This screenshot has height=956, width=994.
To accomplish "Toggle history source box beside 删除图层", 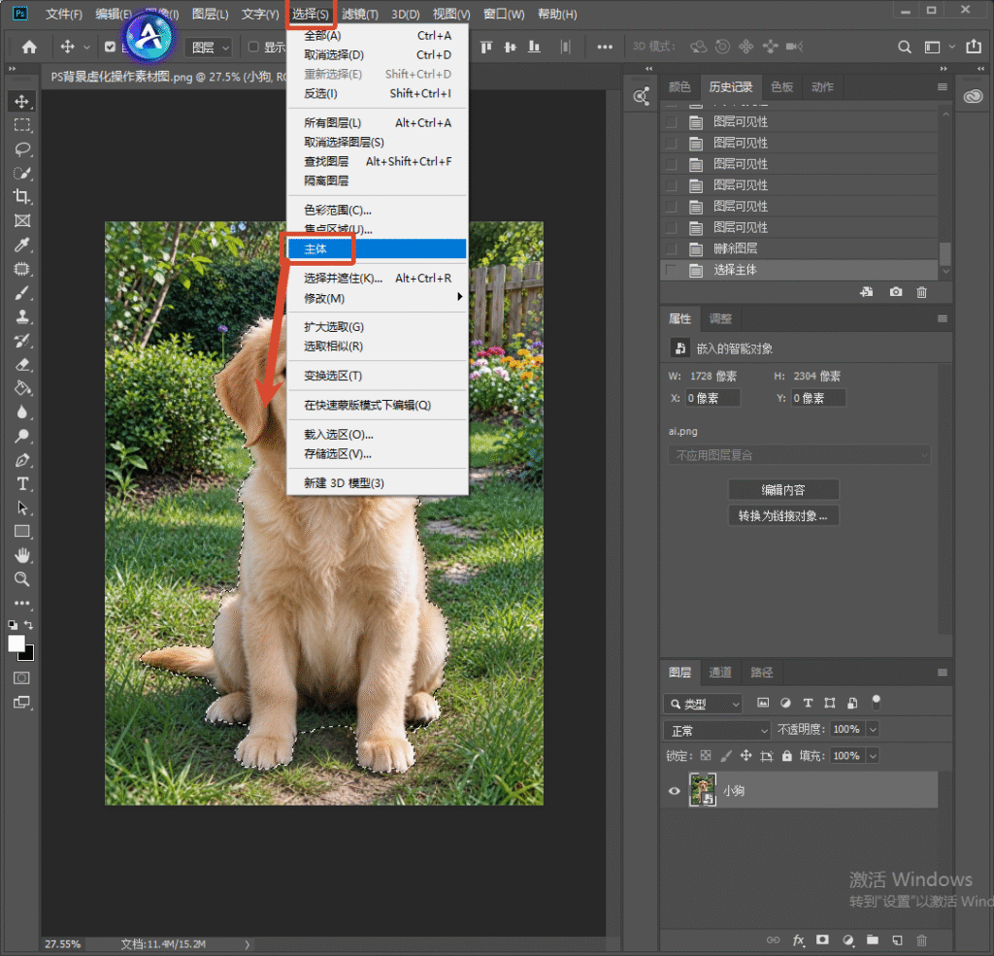I will click(672, 248).
